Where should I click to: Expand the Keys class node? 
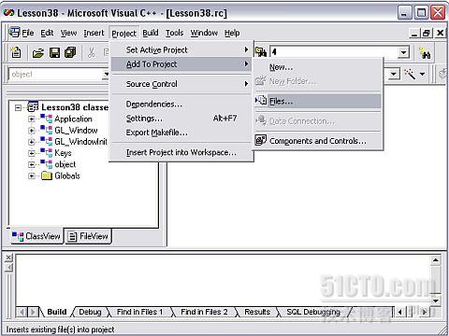coord(31,153)
